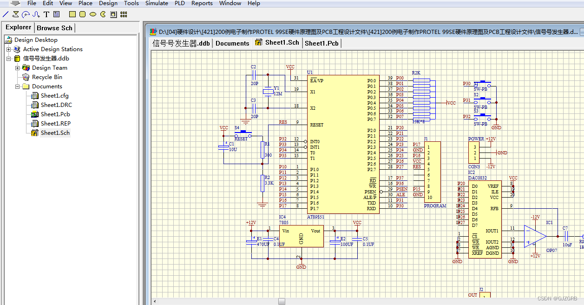Open the PLD menu
Viewport: 584px width, 305px height.
(179, 3)
